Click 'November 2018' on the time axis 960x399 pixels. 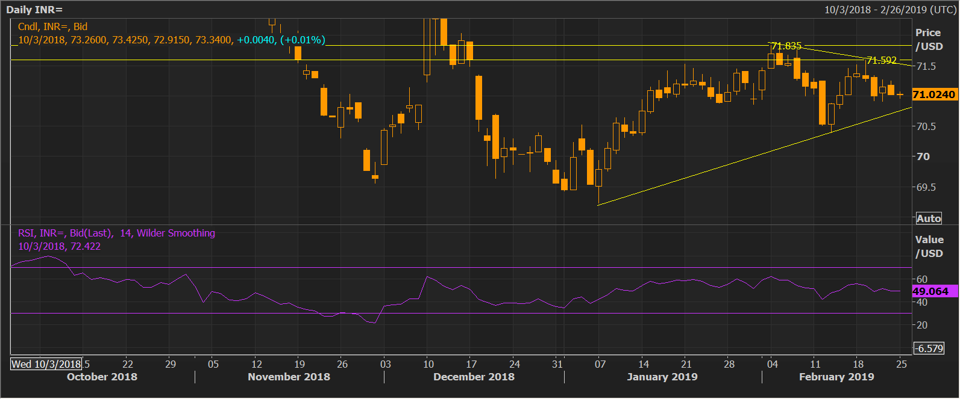pos(289,377)
